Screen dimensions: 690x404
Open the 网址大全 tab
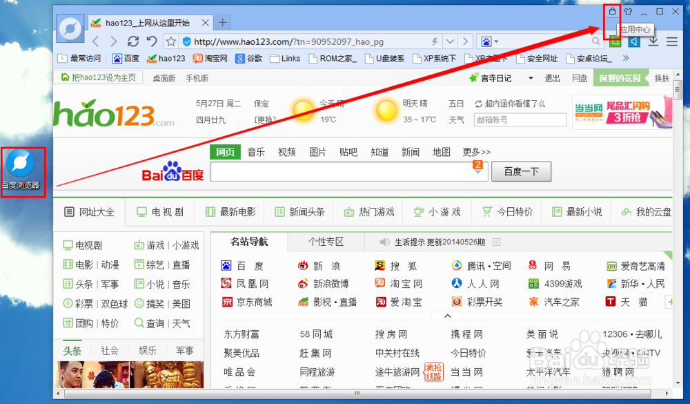(89, 212)
